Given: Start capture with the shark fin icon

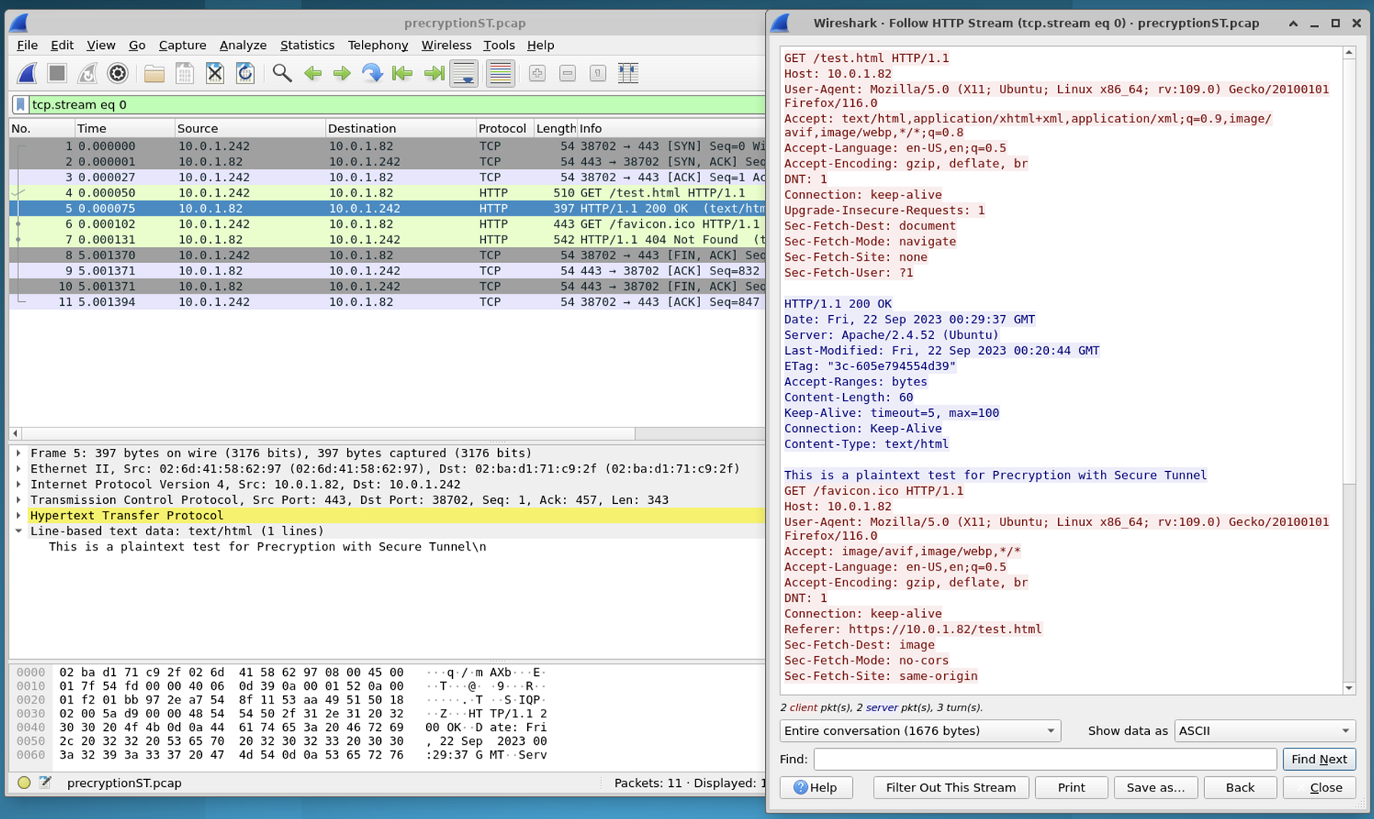Looking at the screenshot, I should pos(27,73).
